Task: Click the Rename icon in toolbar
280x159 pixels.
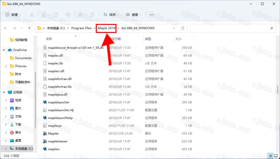Action: pyautogui.click(x=68, y=15)
